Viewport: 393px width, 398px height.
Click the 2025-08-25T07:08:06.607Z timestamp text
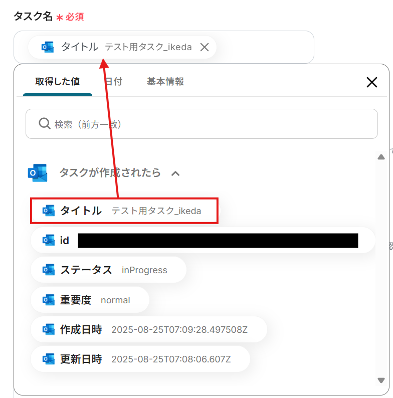tap(171, 359)
